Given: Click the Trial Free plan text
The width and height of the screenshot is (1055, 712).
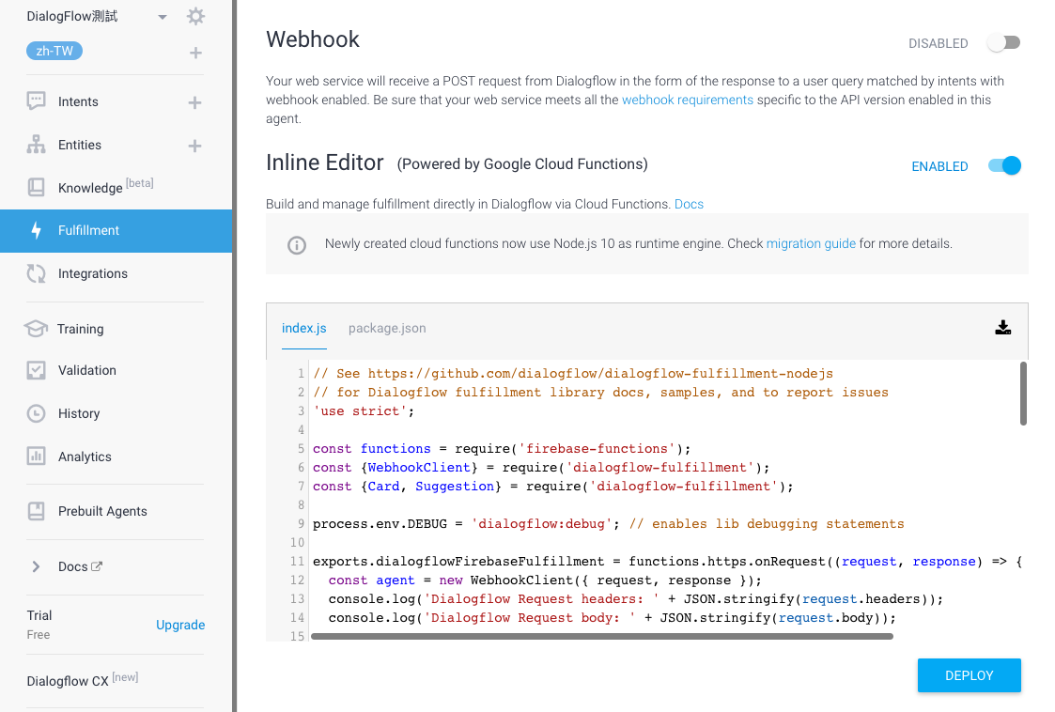Looking at the screenshot, I should 39,625.
